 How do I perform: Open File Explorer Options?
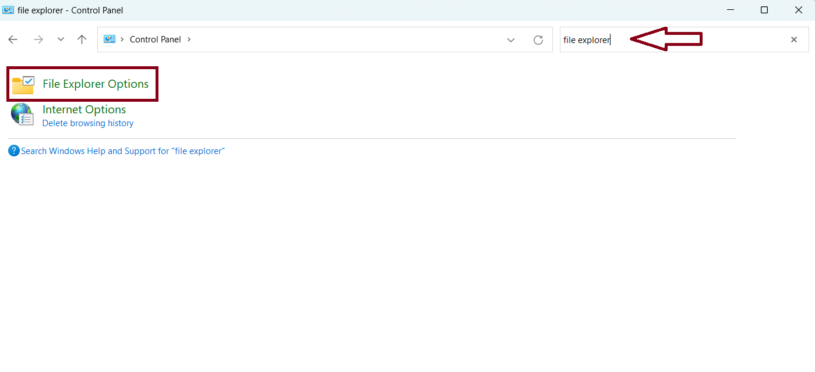tap(96, 84)
